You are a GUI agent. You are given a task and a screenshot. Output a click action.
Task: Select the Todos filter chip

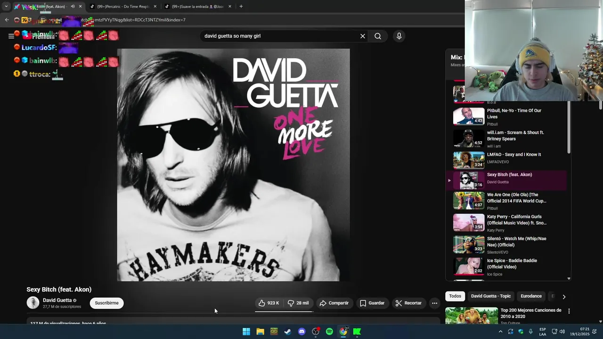point(455,296)
